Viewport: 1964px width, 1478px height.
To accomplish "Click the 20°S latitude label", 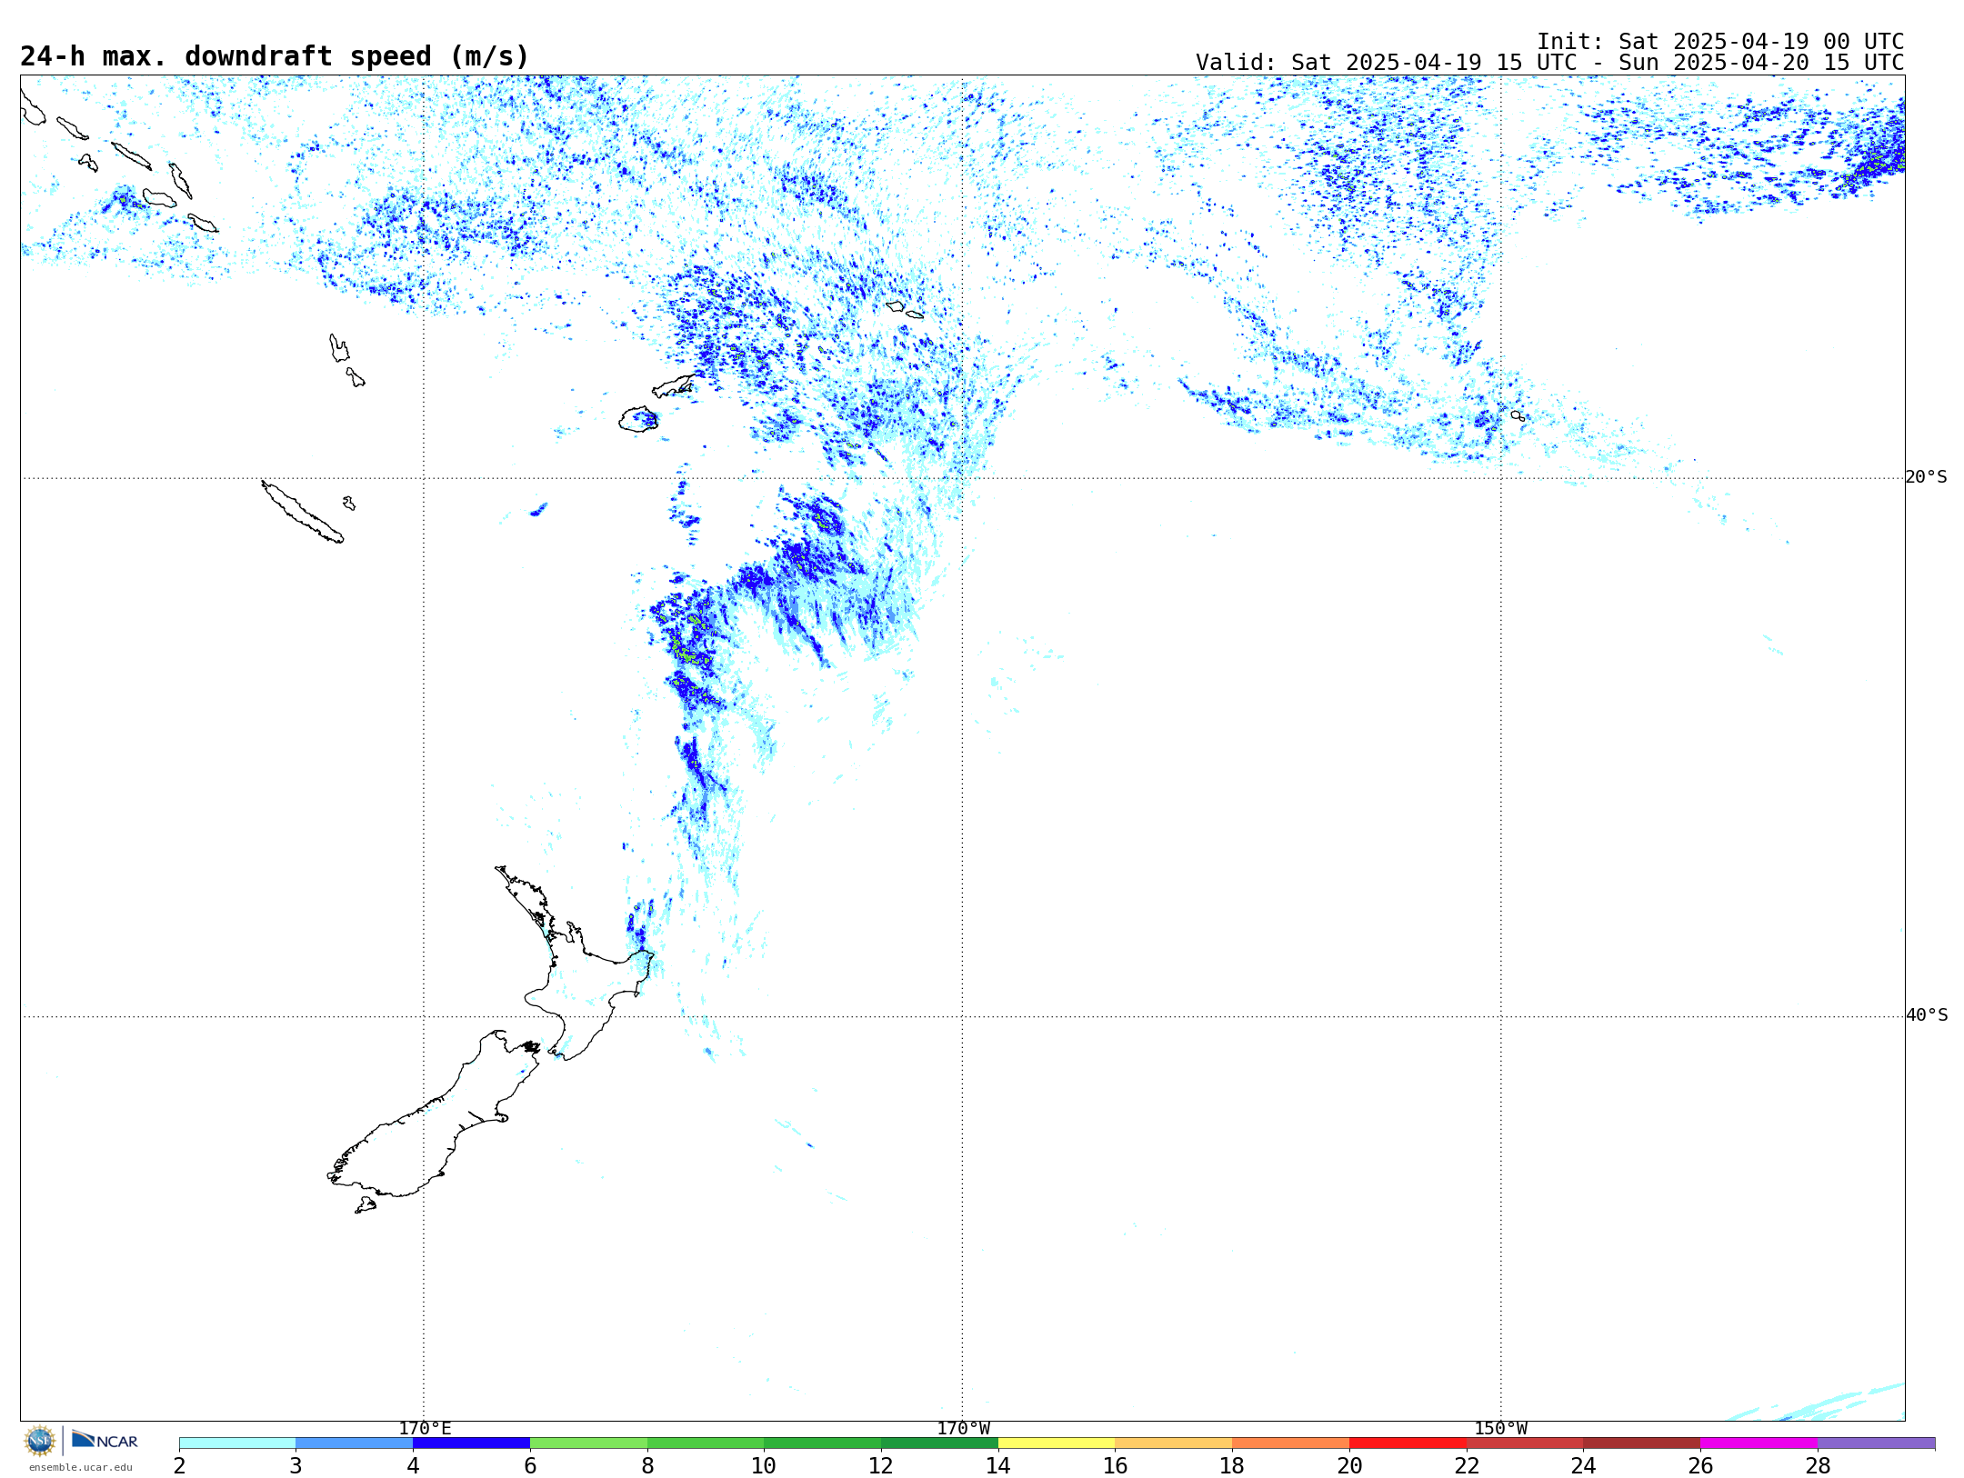I will 1926,477.
